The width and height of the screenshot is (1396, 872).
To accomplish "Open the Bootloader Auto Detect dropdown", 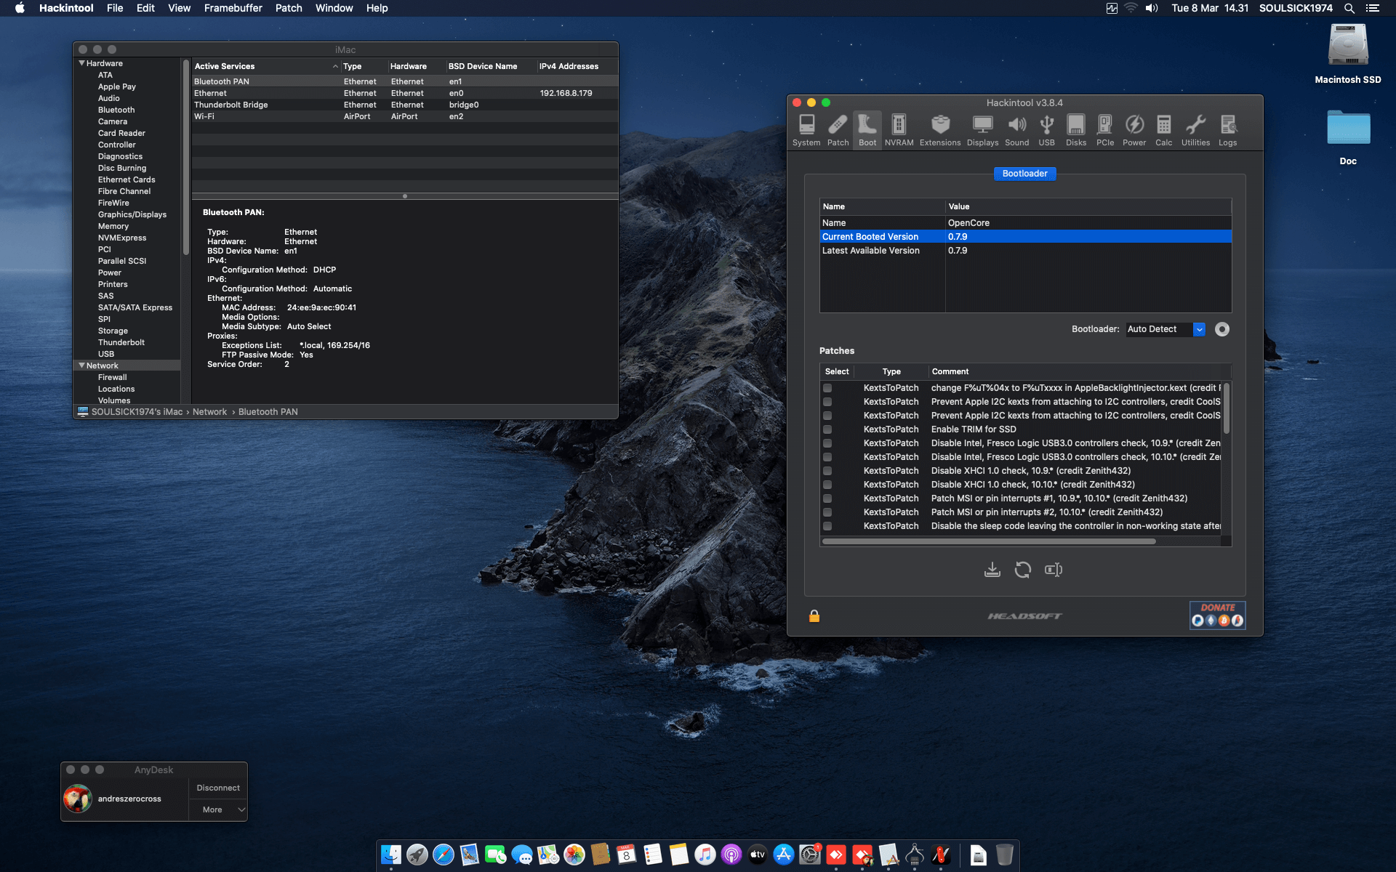I will pyautogui.click(x=1166, y=329).
